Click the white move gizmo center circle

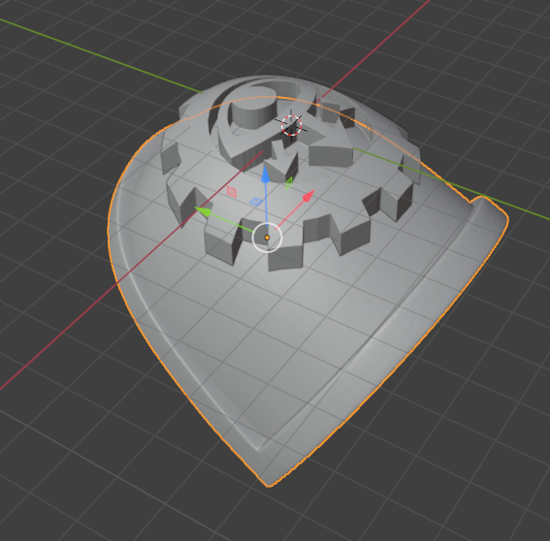[267, 238]
